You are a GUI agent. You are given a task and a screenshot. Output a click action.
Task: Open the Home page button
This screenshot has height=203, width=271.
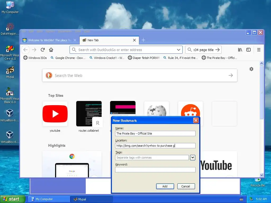coord(51,50)
